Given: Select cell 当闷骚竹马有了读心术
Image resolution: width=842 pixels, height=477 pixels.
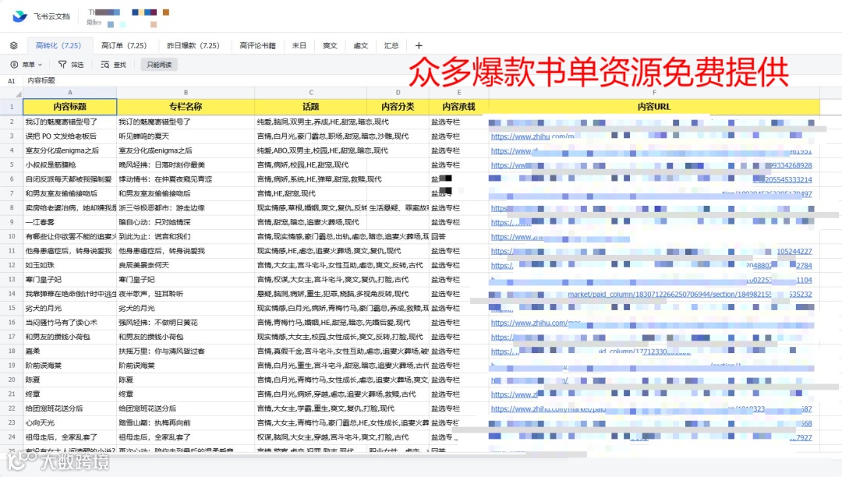Looking at the screenshot, I should pos(70,323).
